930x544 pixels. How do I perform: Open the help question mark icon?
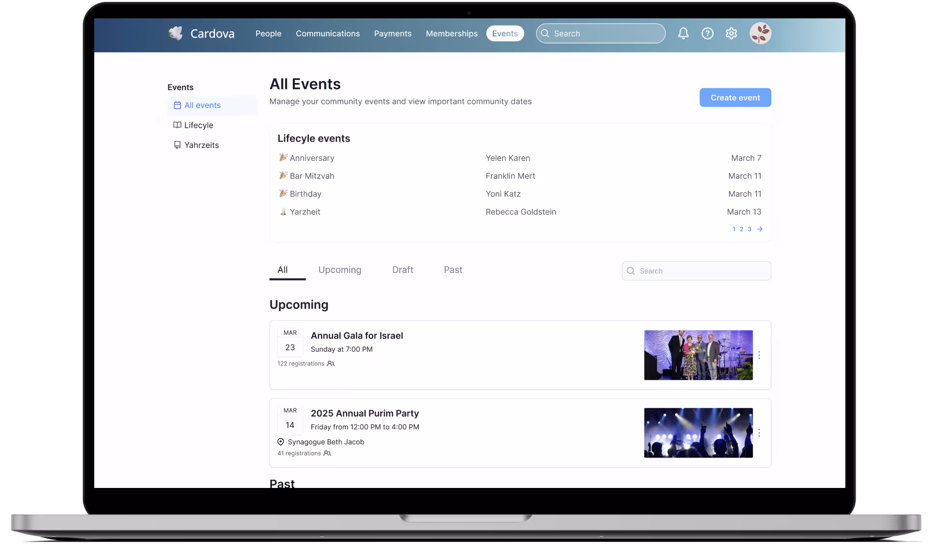tap(707, 33)
